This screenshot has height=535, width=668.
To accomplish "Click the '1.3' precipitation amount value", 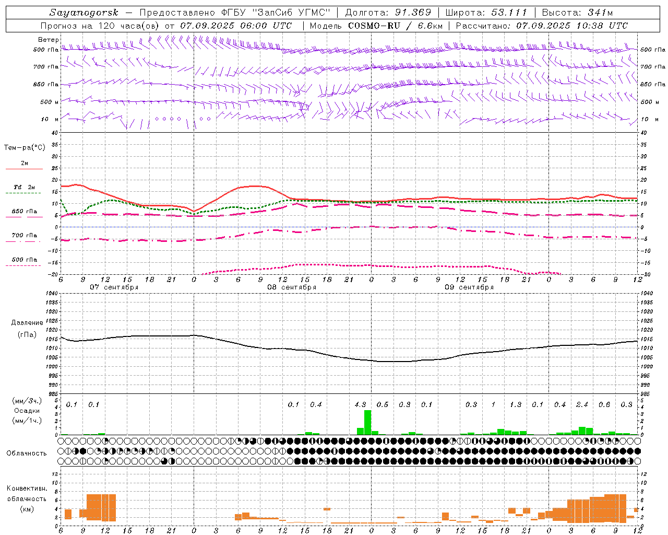I will click(x=516, y=405).
